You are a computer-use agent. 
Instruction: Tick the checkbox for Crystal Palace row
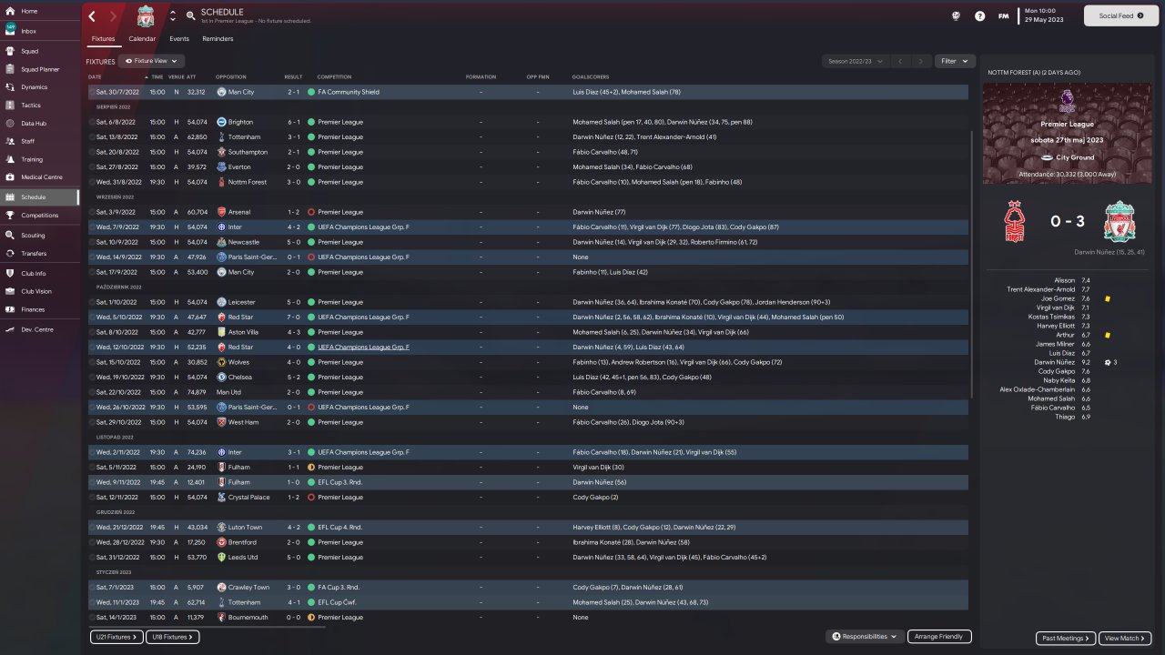pos(92,497)
